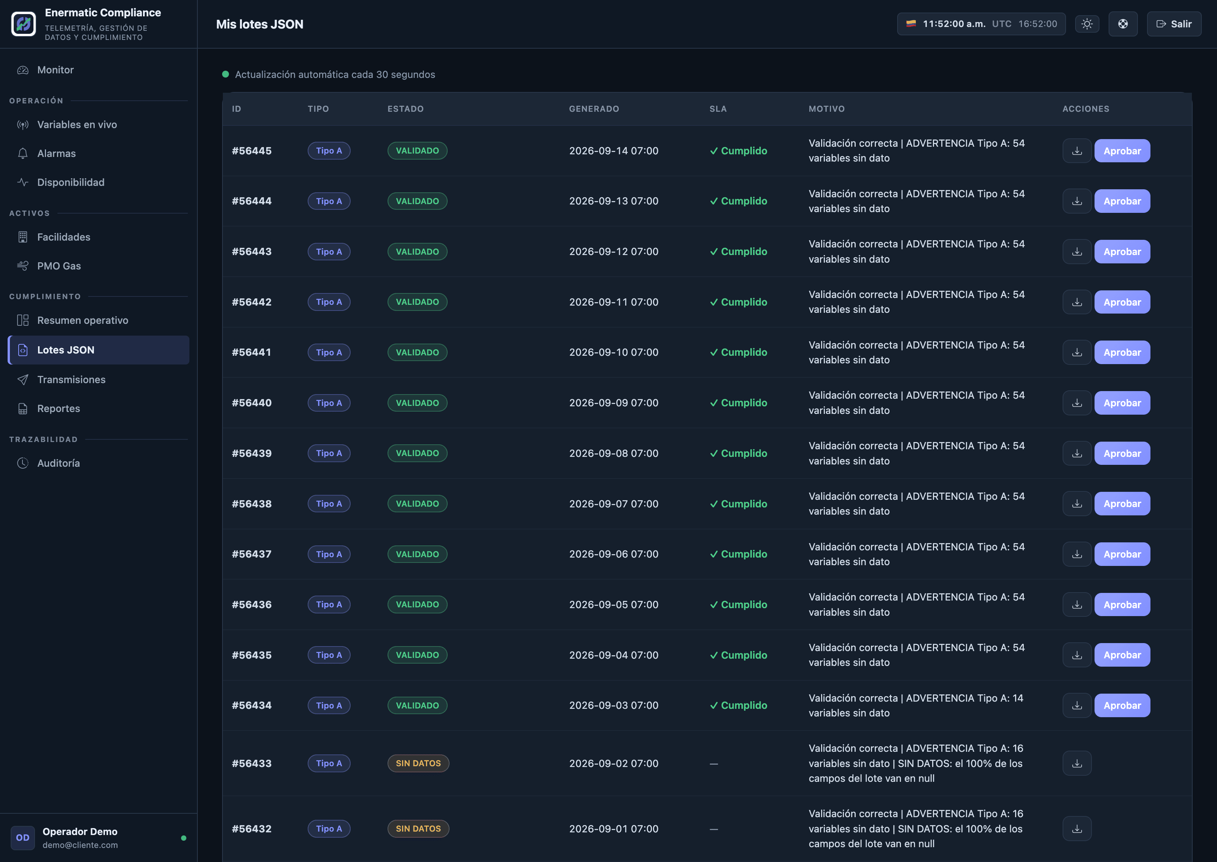Download batch #56434 JSON file

click(1077, 705)
